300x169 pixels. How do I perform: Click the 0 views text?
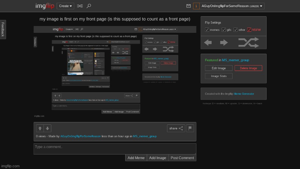(x=41, y=136)
